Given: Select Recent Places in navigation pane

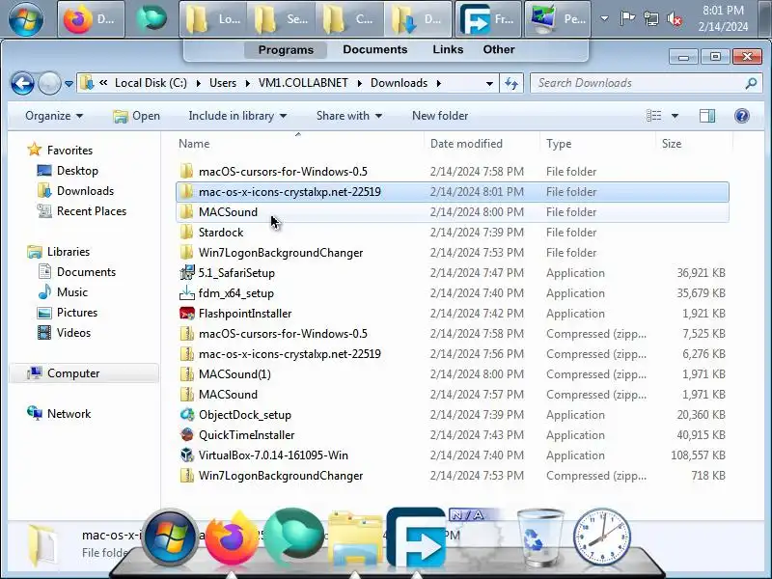Looking at the screenshot, I should [82, 210].
